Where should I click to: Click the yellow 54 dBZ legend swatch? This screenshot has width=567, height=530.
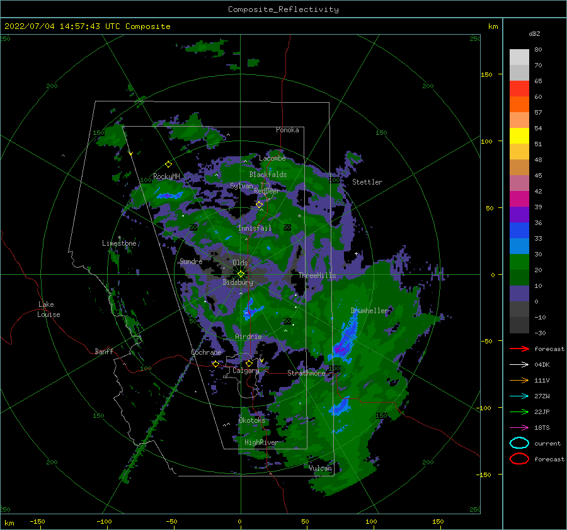(519, 135)
